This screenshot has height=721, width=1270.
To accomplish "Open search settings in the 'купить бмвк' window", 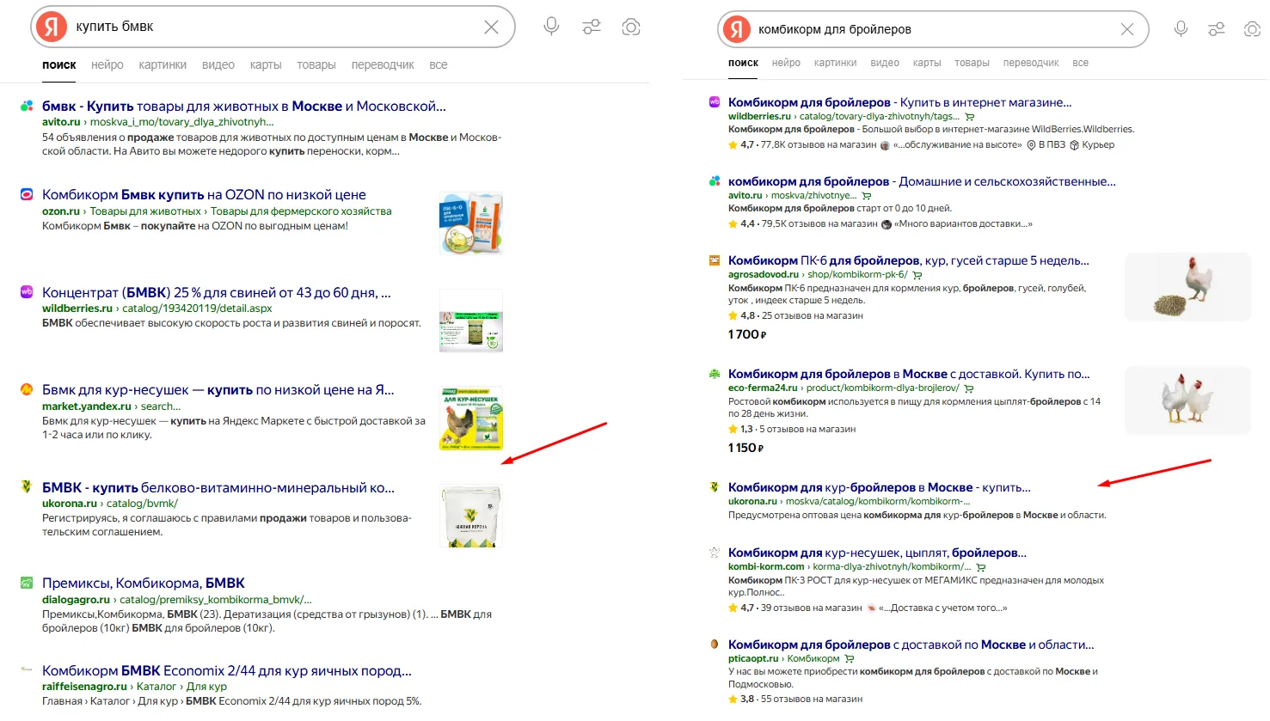I will pos(592,27).
